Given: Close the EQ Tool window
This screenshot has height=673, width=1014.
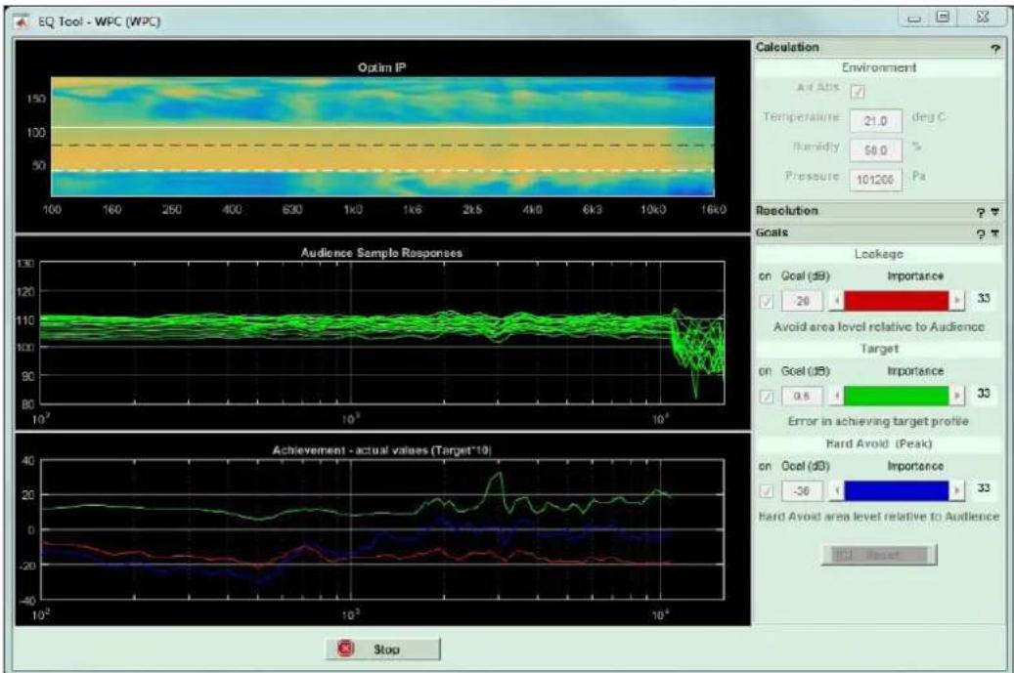Looking at the screenshot, I should pyautogui.click(x=983, y=19).
